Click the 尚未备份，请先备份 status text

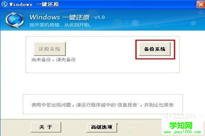[x=54, y=60]
